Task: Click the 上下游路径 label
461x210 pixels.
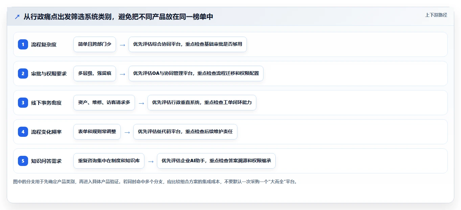Action: (436, 15)
